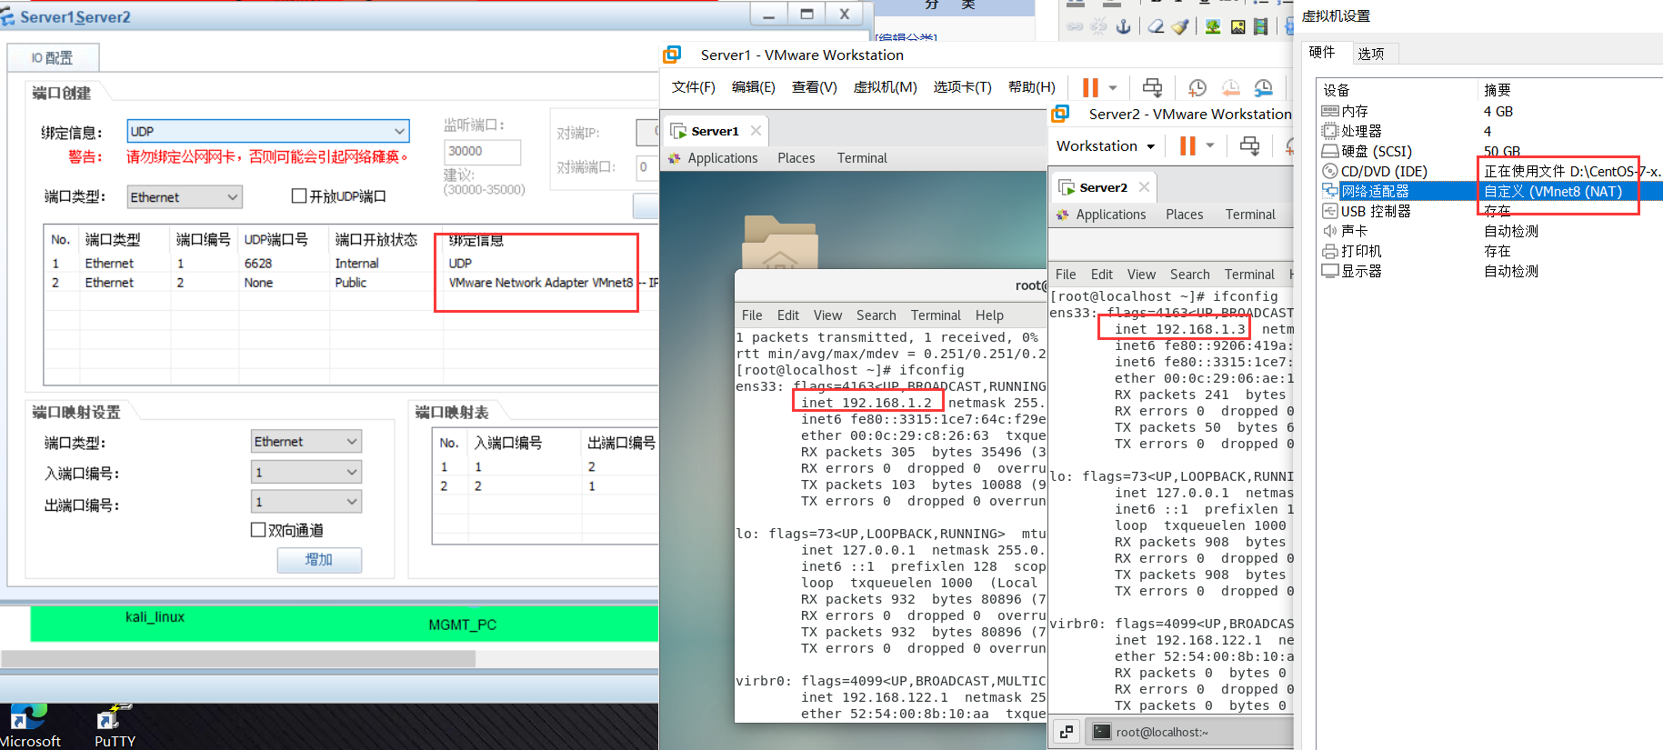Open the home folder on Server1 desktop
This screenshot has height=750, width=1663.
(x=779, y=242)
